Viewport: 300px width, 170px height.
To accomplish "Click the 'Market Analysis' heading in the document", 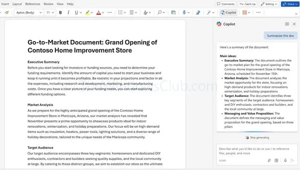I will point(40,105).
